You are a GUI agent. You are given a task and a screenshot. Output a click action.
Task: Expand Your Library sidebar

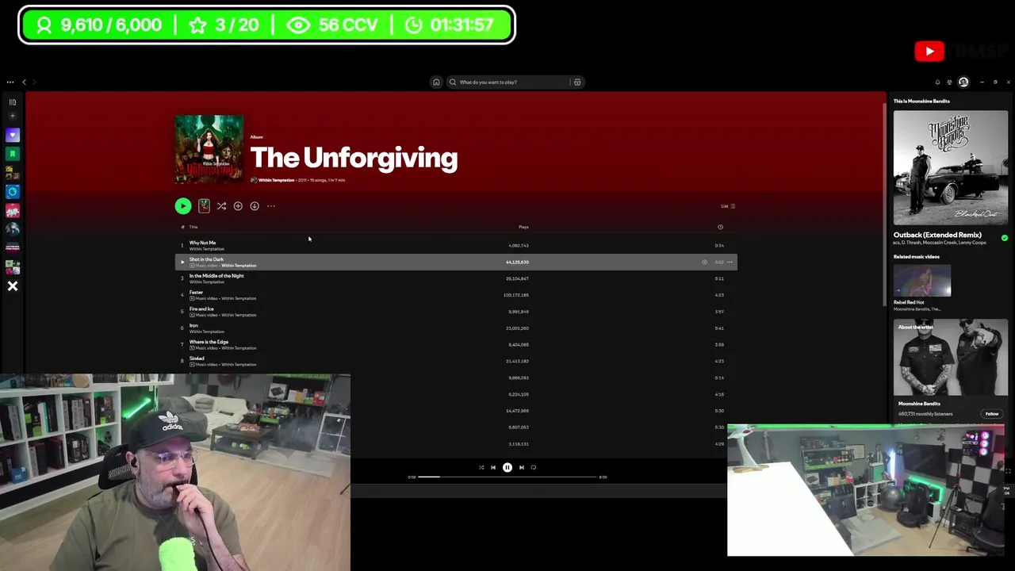(13, 102)
